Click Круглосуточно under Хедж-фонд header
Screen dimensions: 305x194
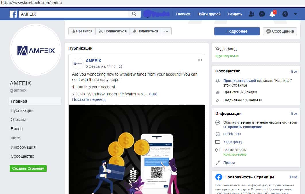[227, 56]
